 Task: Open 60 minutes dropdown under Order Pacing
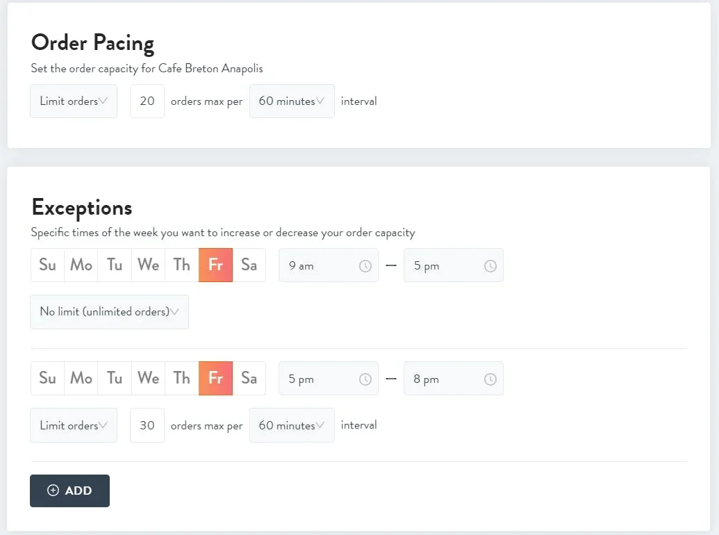tap(292, 101)
